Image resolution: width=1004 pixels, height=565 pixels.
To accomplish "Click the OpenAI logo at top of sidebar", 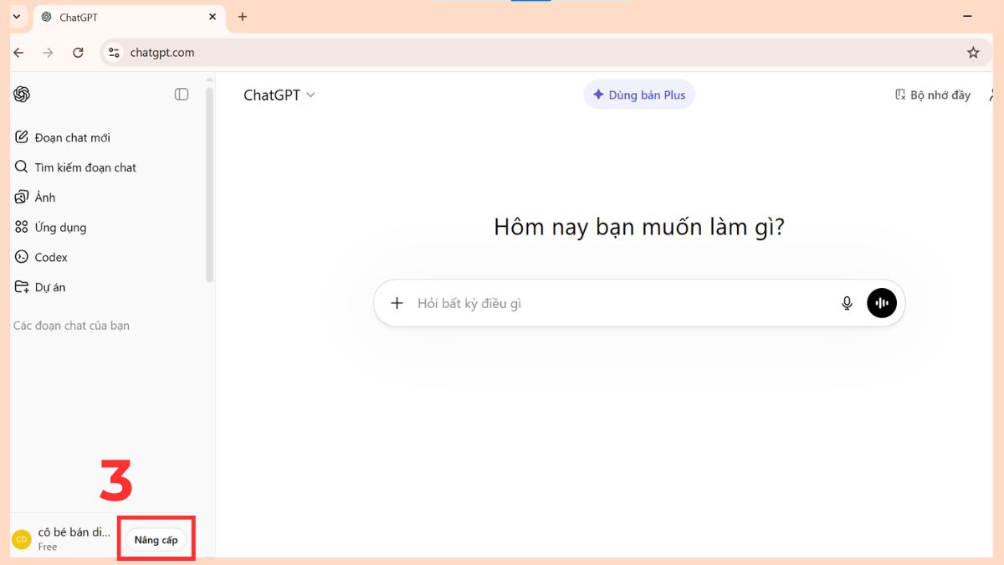I will point(21,94).
